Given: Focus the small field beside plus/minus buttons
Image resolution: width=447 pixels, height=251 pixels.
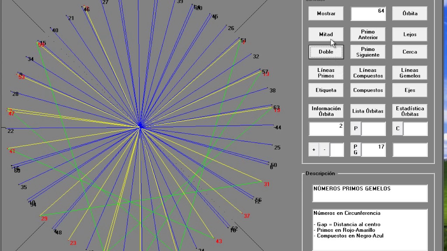Looking at the screenshot, I should point(337,150).
